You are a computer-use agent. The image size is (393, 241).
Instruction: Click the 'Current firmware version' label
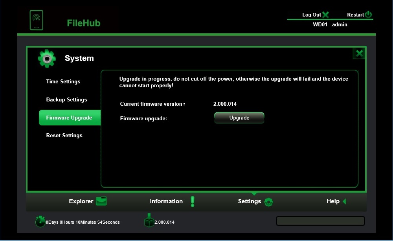[152, 104]
